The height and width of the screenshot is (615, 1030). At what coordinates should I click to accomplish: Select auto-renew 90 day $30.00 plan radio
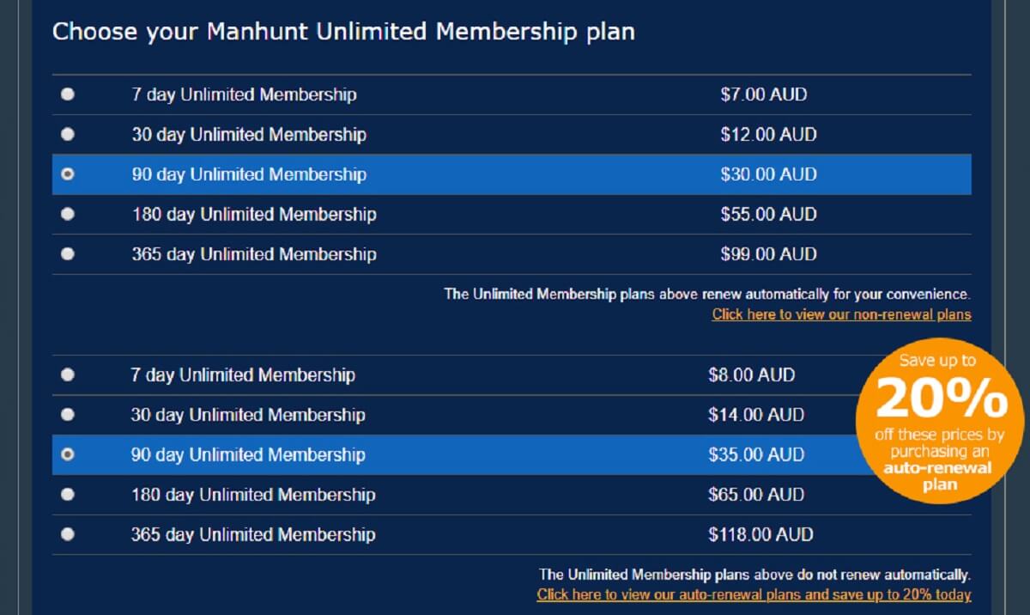(x=68, y=174)
